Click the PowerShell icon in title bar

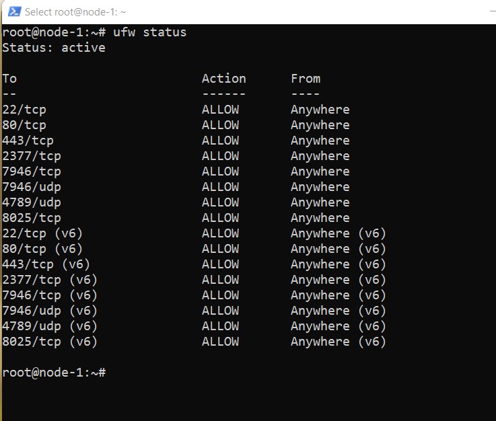14,11
